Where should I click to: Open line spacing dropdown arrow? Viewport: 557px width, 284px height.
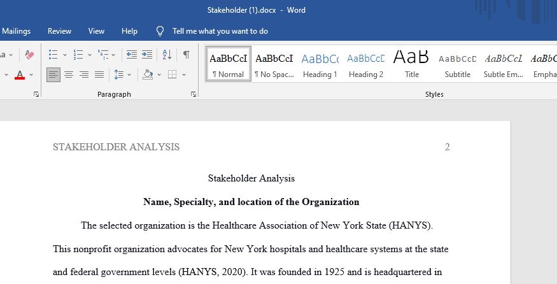pos(129,75)
